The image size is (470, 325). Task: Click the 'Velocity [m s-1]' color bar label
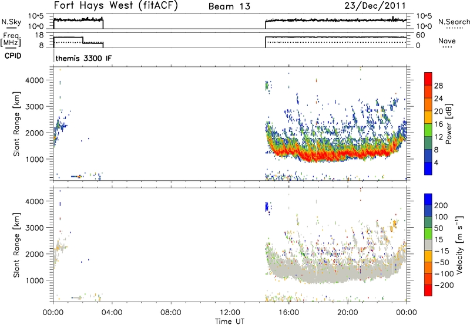click(x=459, y=245)
